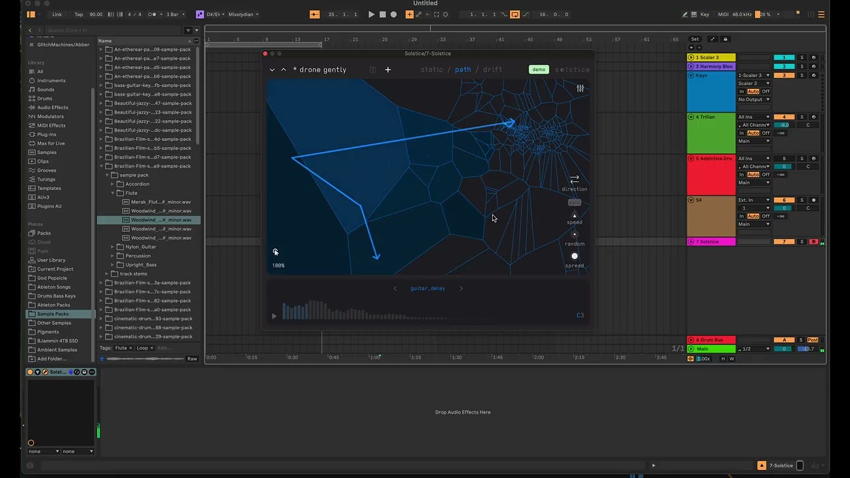Select Plug-Ins in the Library sidebar
The image size is (850, 478).
point(46,134)
